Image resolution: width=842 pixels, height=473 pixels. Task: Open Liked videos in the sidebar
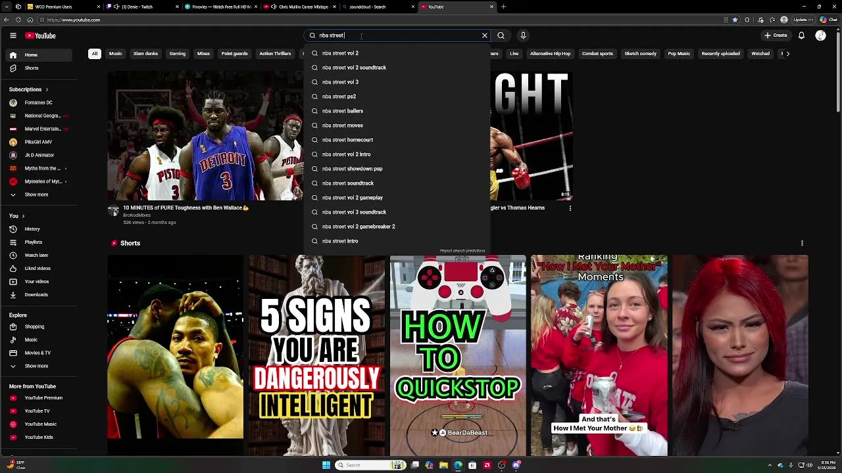[x=39, y=269]
